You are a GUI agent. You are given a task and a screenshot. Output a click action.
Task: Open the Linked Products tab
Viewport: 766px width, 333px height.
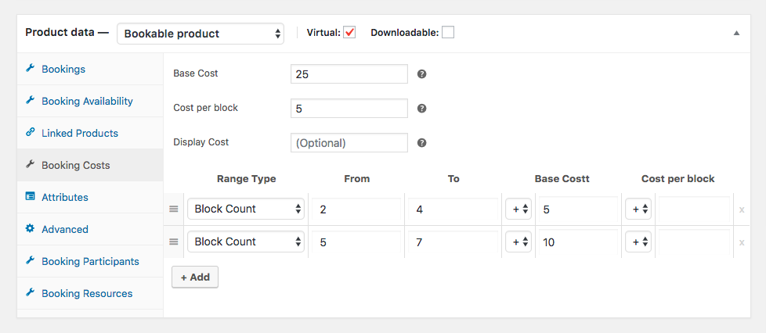pos(90,133)
